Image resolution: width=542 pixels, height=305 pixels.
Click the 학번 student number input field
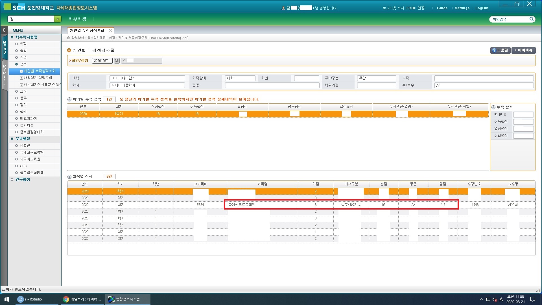[102, 61]
